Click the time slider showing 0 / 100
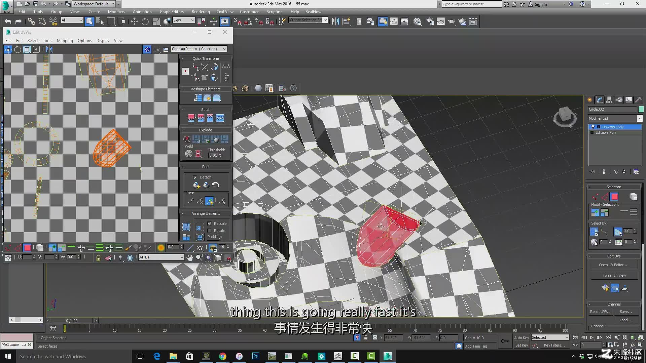Viewport: 646px width, 363px height. click(72, 321)
